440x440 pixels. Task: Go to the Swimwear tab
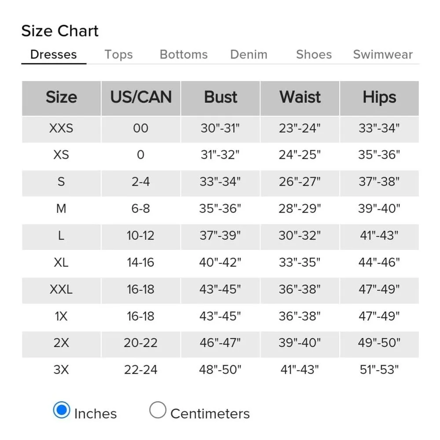[383, 55]
